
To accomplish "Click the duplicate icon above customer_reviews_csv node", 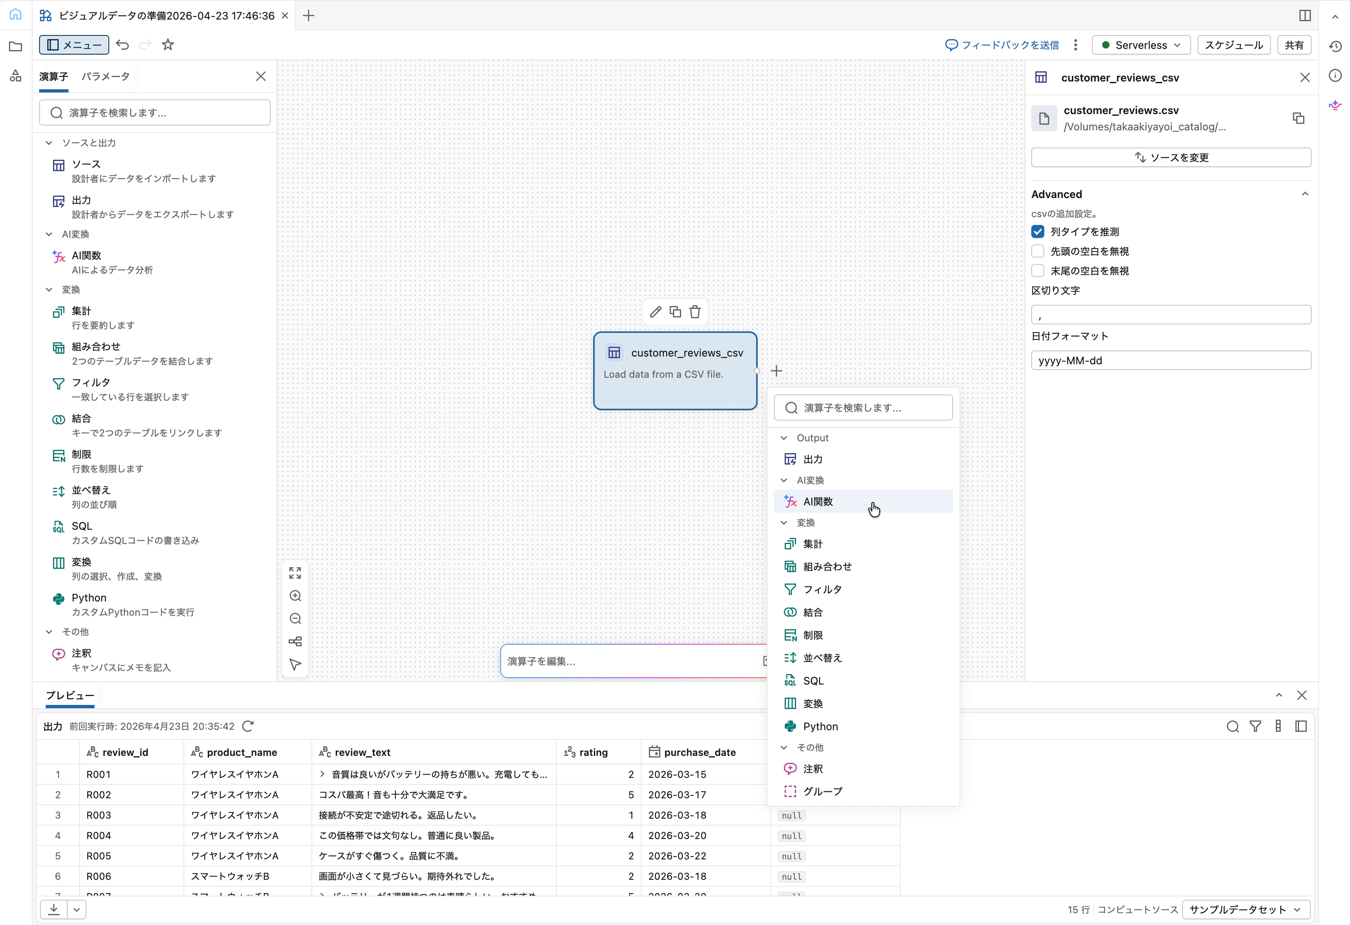I will [675, 312].
